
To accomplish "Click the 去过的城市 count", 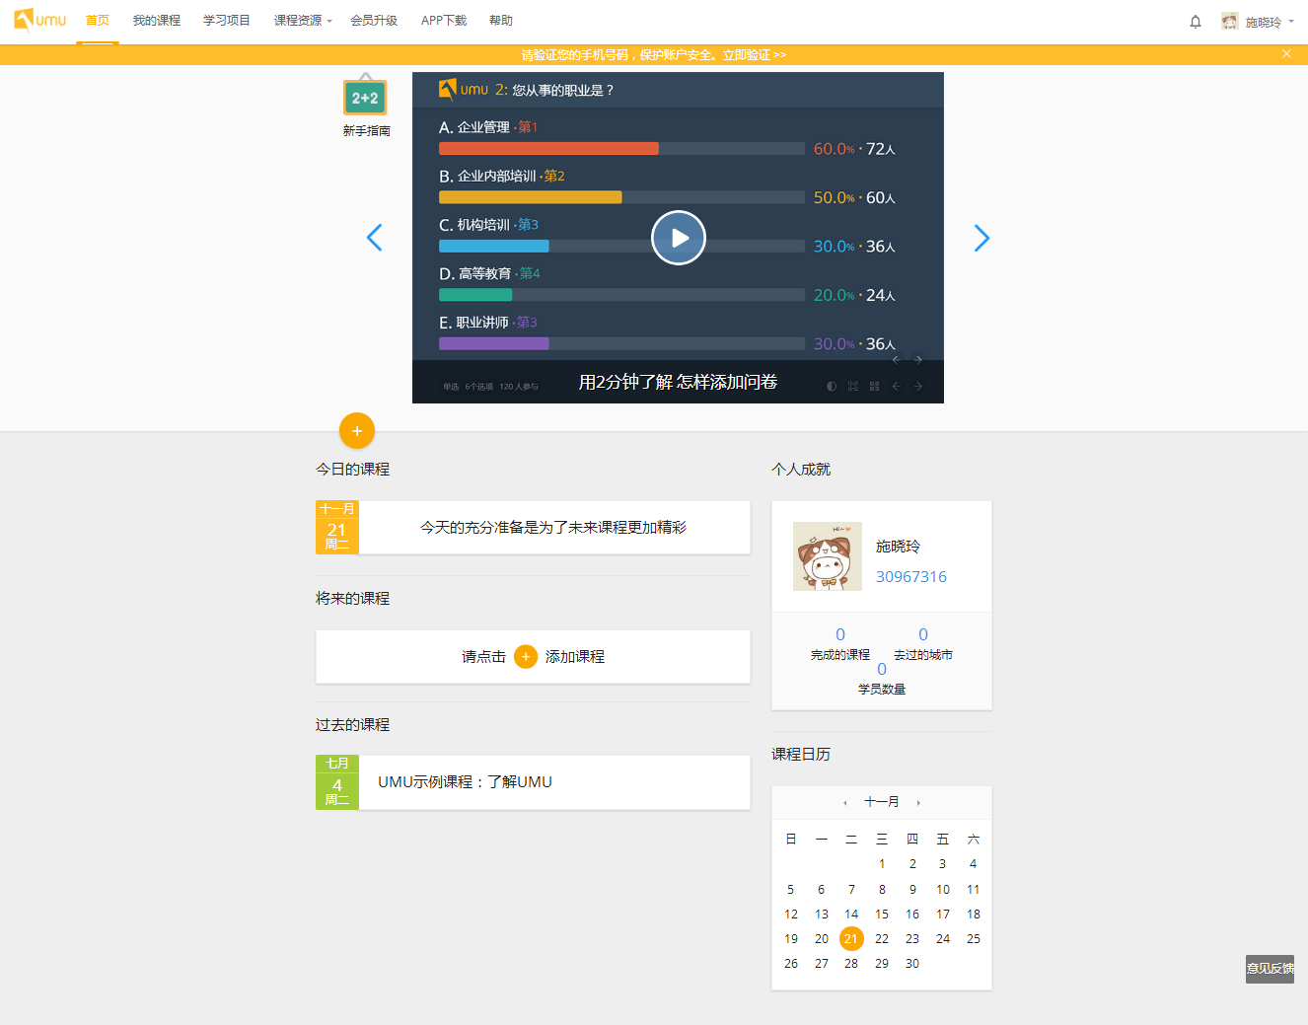I will 923,634.
